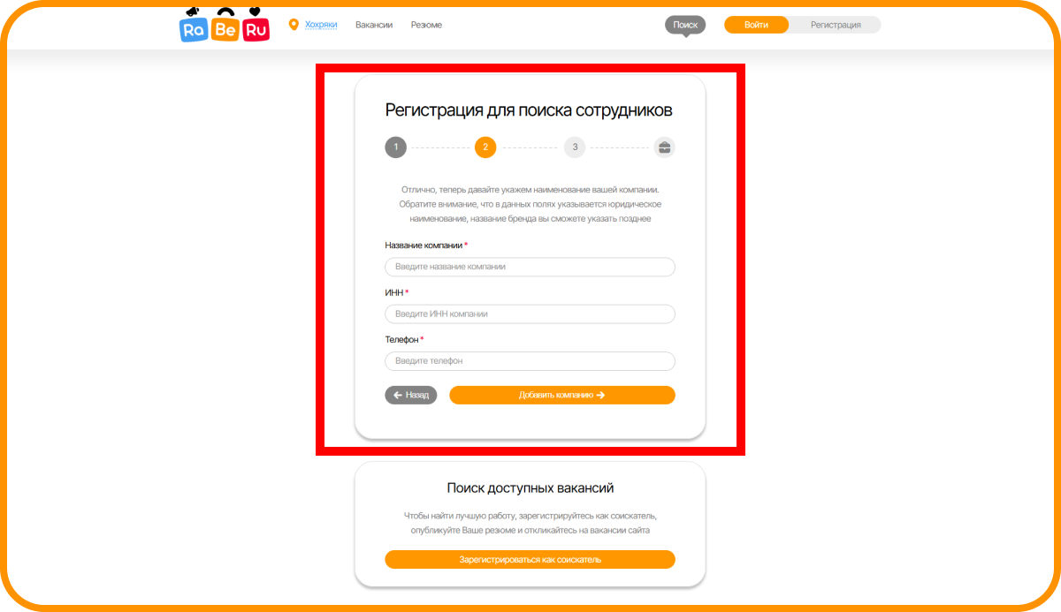Click the Назад back button
The height and width of the screenshot is (612, 1061).
pos(411,395)
